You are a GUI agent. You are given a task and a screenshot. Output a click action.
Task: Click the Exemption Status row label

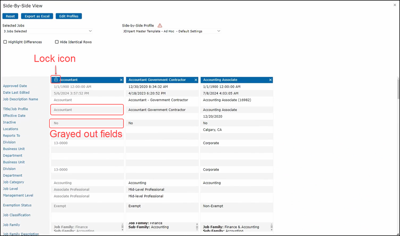[17, 205]
